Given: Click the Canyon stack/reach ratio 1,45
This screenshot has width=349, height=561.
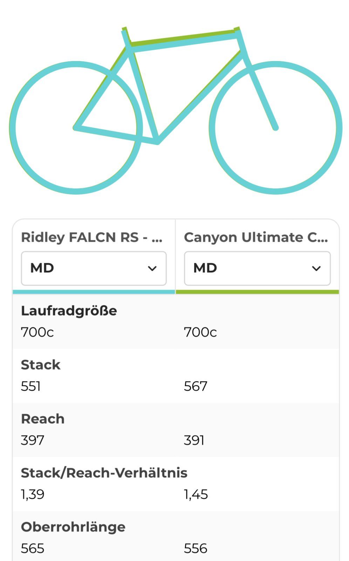Looking at the screenshot, I should pos(196,494).
